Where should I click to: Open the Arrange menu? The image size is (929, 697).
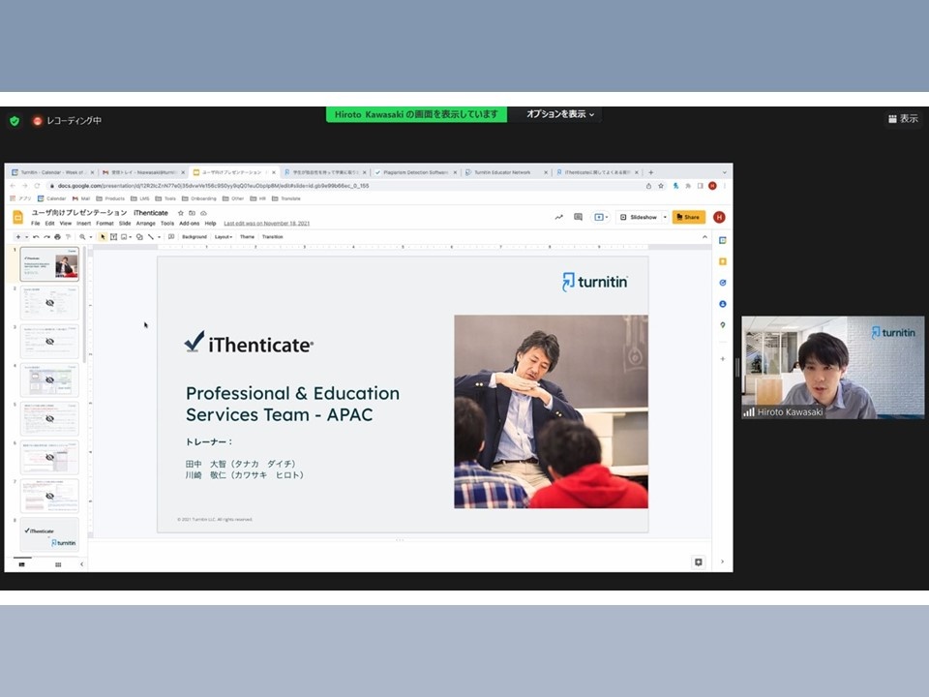(x=146, y=224)
